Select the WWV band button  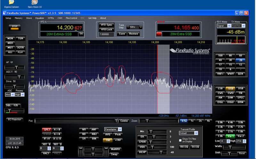(230, 74)
